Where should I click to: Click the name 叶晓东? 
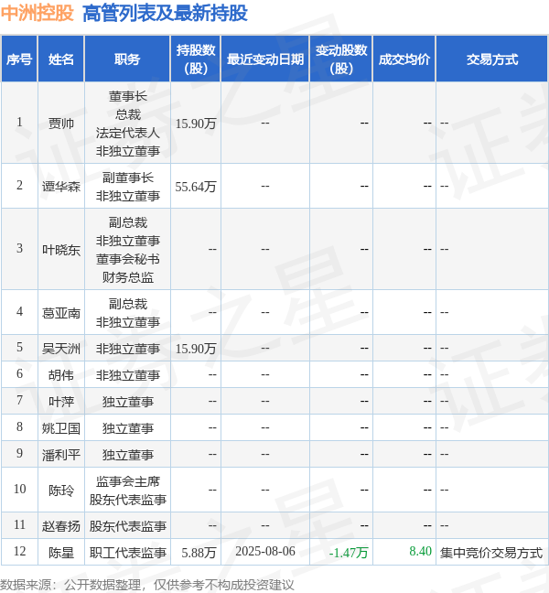[61, 250]
